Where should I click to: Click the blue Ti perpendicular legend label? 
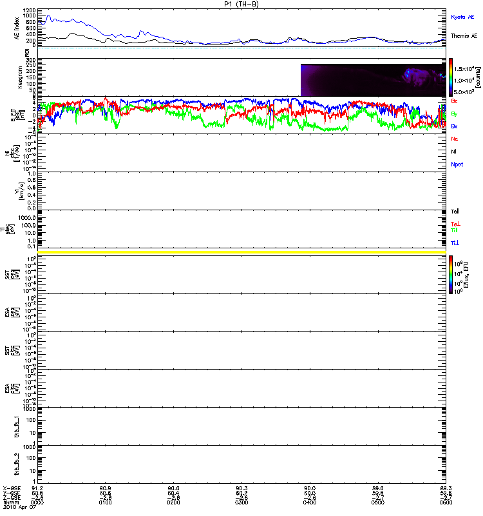(455, 243)
